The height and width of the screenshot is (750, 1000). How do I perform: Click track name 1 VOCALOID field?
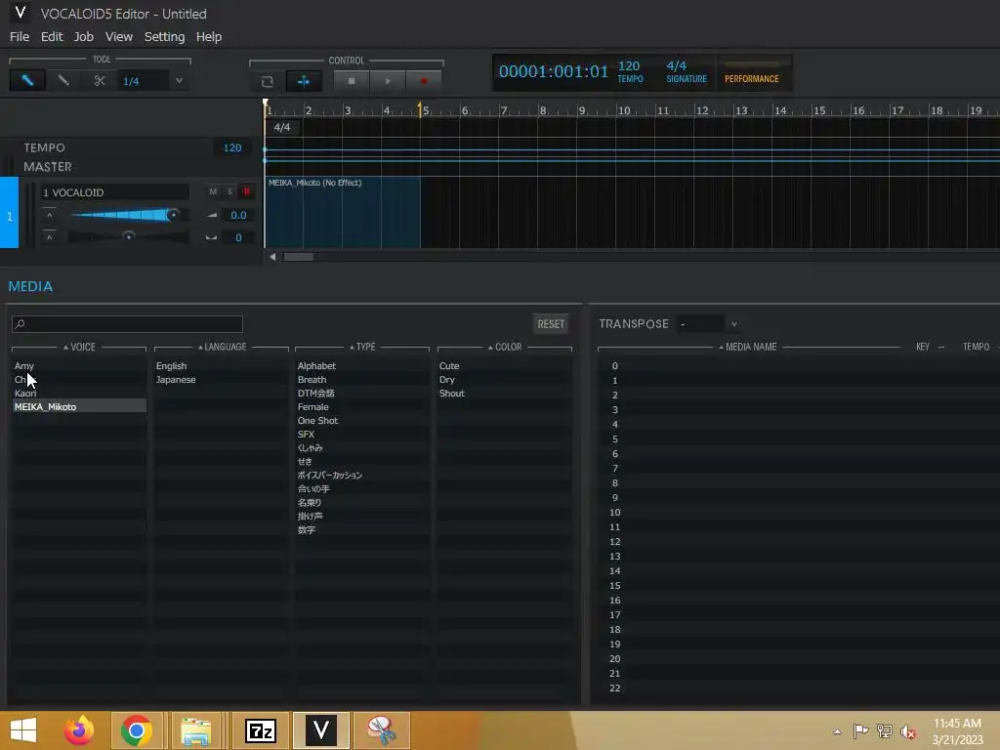(115, 192)
